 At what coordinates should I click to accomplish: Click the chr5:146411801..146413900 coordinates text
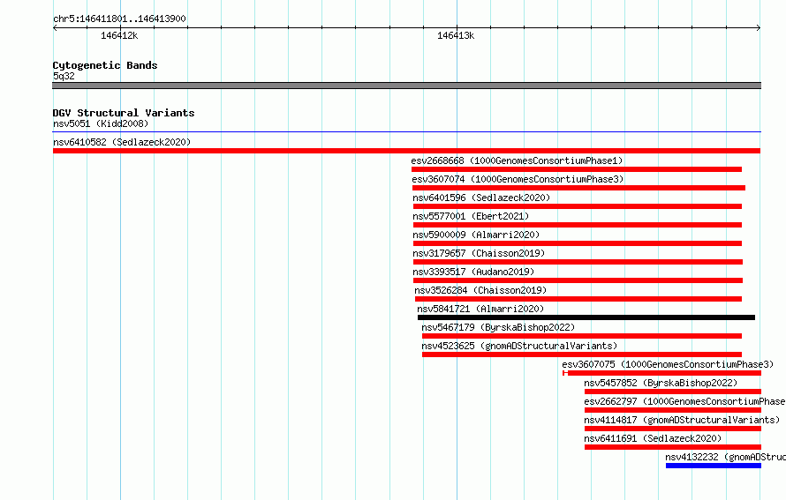click(x=119, y=19)
